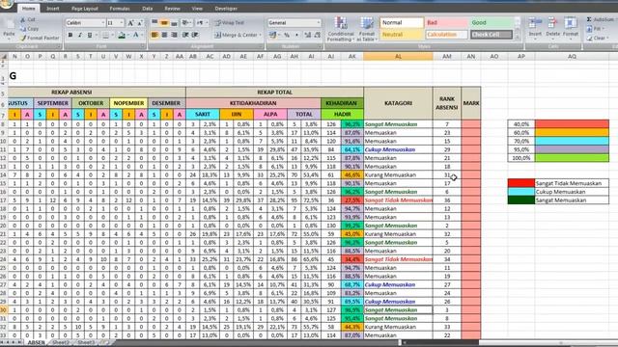The image size is (618, 347).
Task: Apply the Font Color button
Action: coord(135,35)
